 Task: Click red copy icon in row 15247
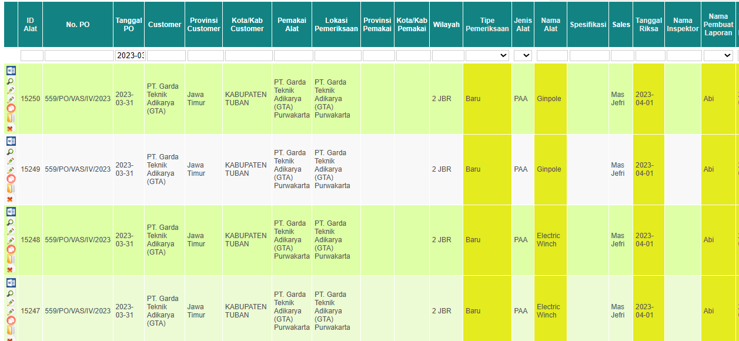tap(11, 320)
